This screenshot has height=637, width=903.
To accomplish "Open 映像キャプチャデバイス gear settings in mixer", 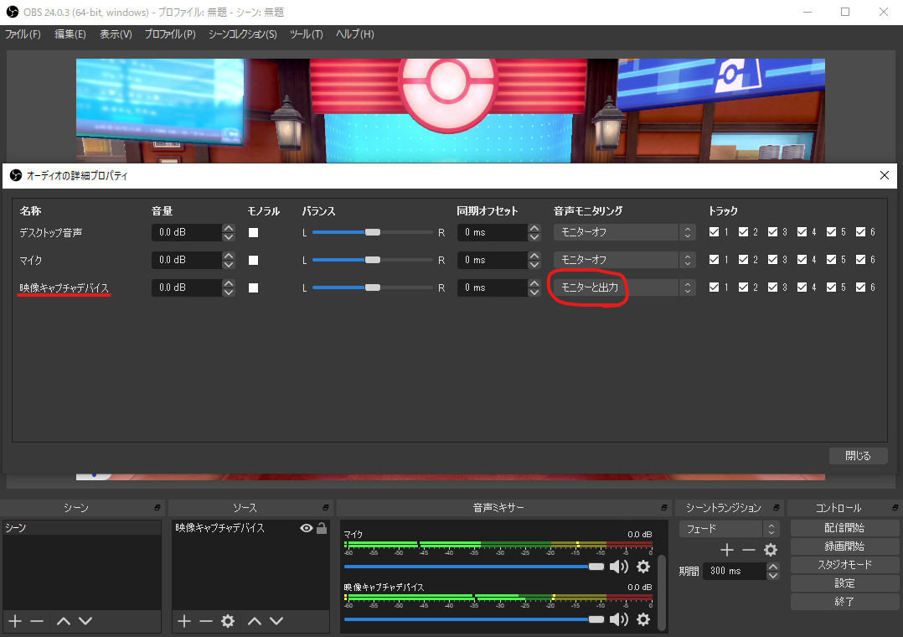I will pos(643,619).
